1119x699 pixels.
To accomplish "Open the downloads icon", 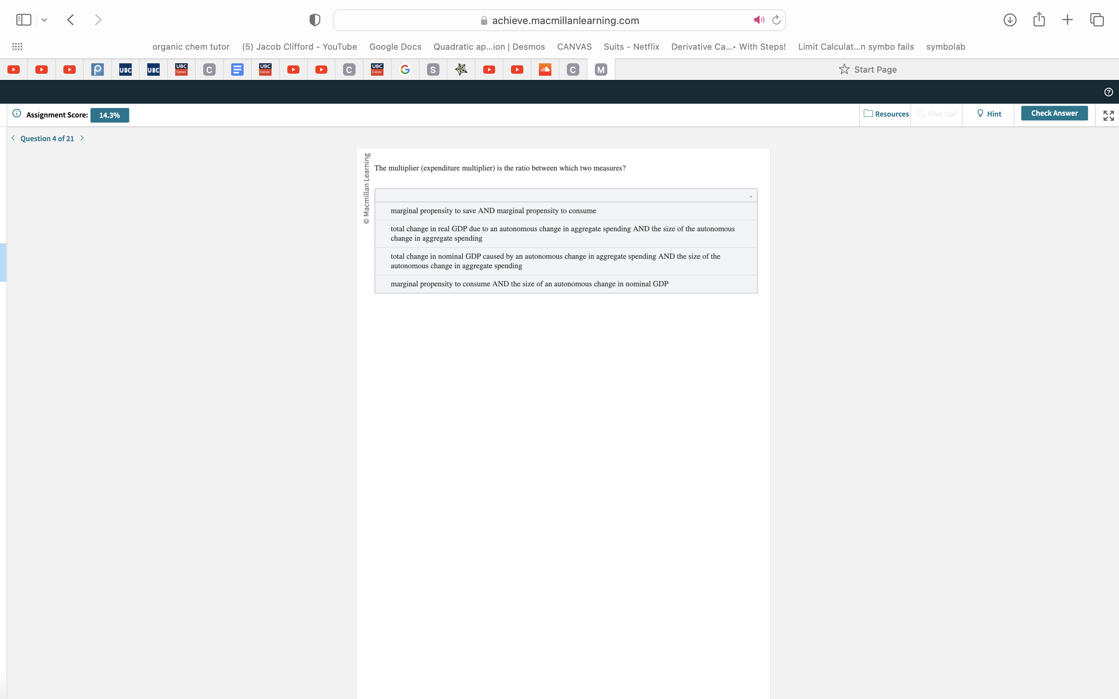I will point(1009,20).
